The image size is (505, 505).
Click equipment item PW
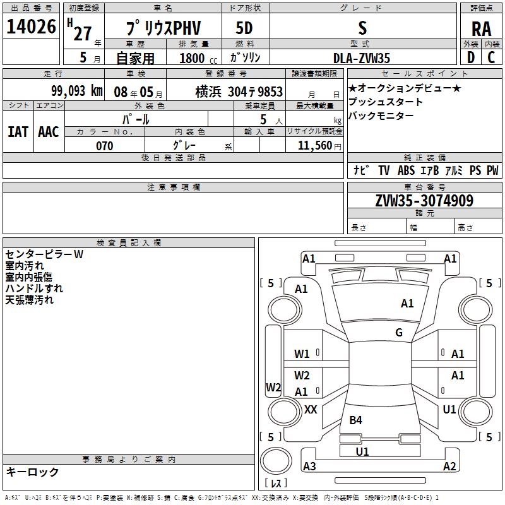492,170
